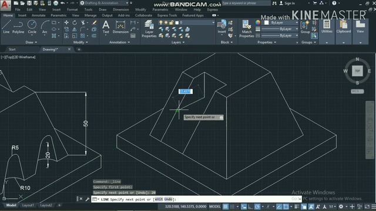376x211 pixels.
Task: Open the Parametric ribbon tab
Action: 59,15
